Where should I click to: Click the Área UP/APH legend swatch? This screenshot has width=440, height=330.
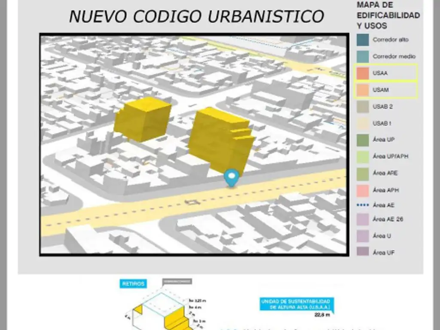coord(363,157)
